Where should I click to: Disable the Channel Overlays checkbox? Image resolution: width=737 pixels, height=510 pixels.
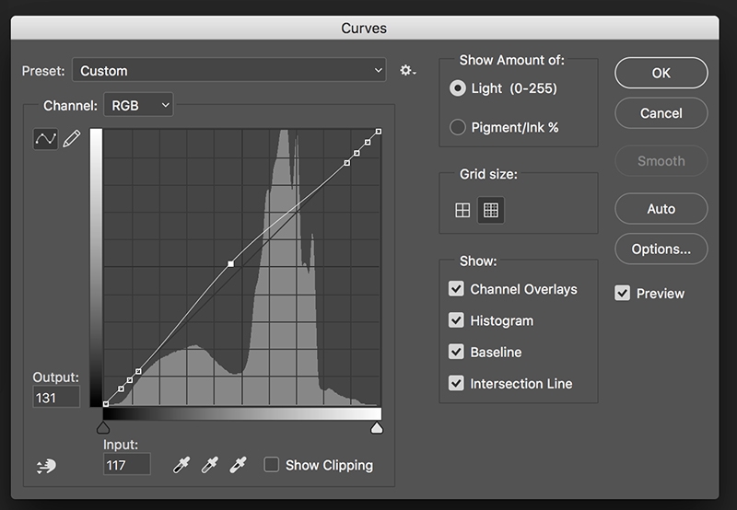point(456,289)
